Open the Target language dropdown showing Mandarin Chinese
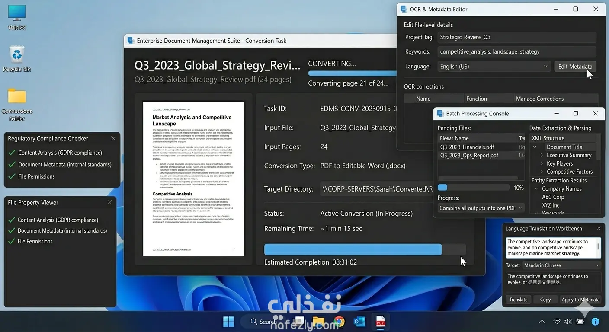This screenshot has width=609, height=332. pyautogui.click(x=561, y=265)
